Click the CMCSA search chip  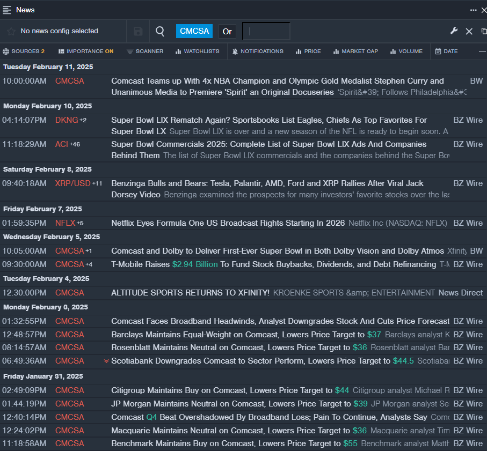pos(194,31)
